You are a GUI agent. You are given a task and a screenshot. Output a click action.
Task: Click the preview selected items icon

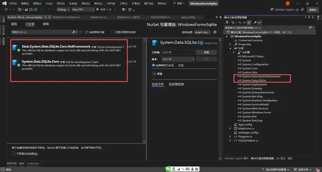click(260, 22)
